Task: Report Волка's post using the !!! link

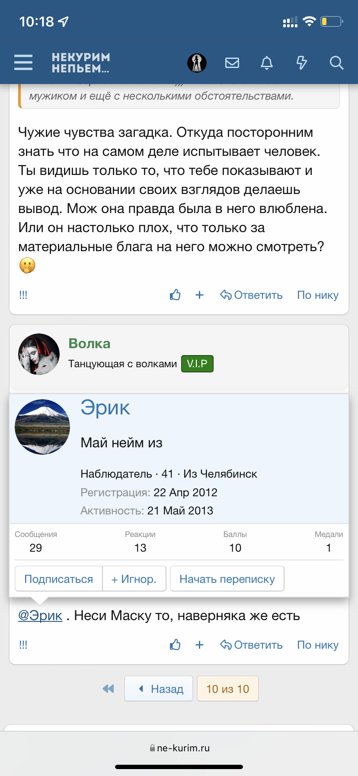Action: 23,645
